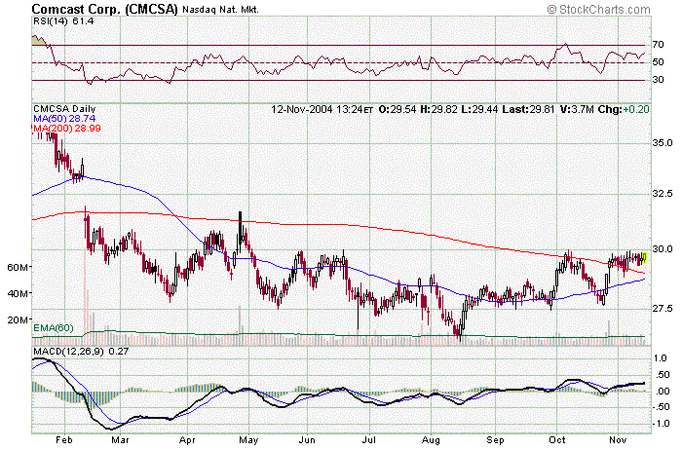Viewport: 682px width, 450px height.
Task: Click the L:29.44 low value
Action: [479, 109]
